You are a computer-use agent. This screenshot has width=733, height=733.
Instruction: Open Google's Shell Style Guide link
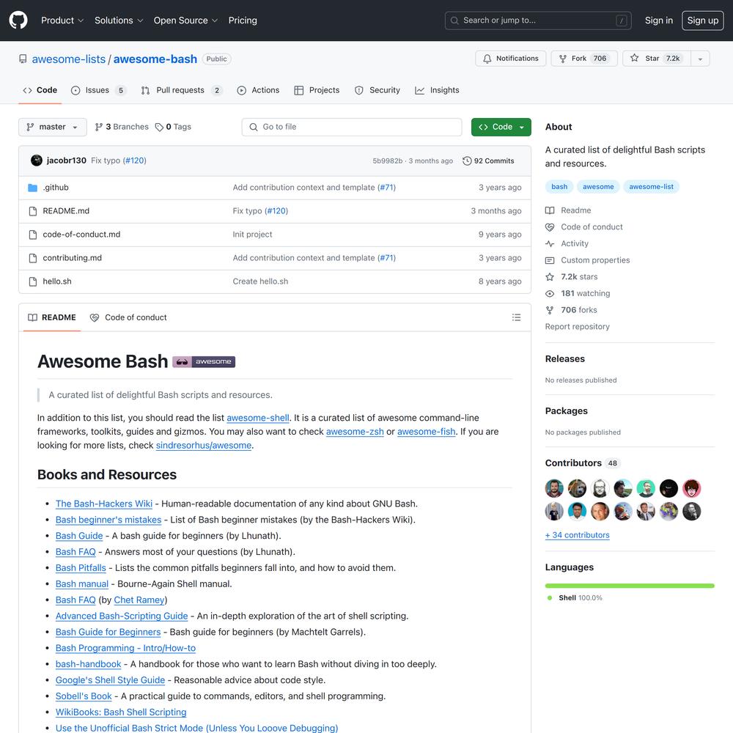(x=111, y=680)
